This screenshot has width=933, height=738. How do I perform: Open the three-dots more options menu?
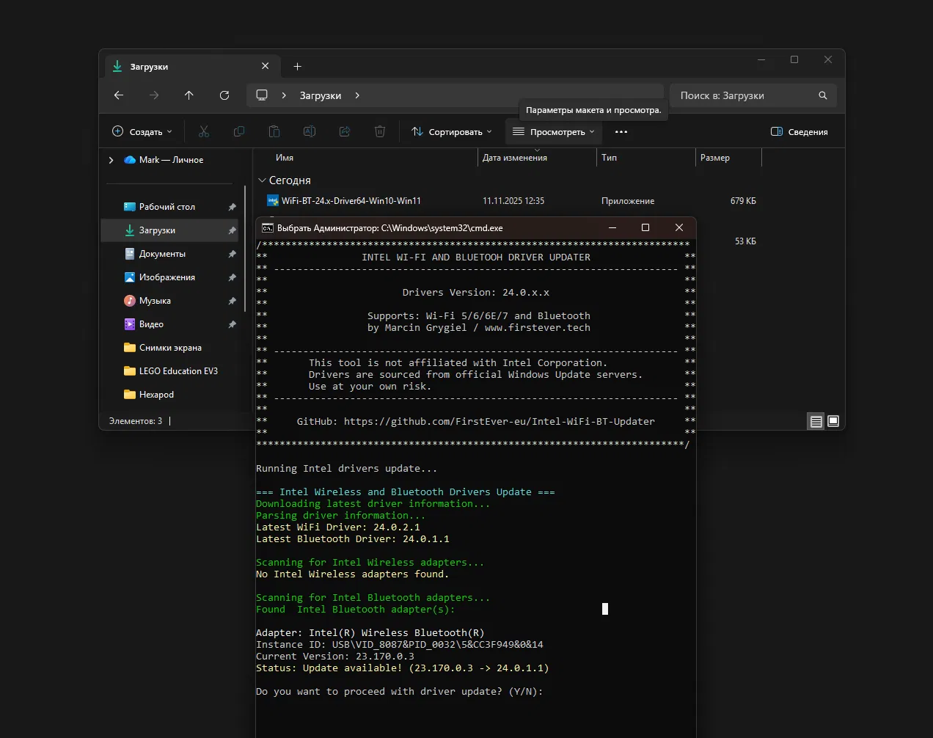[621, 132]
